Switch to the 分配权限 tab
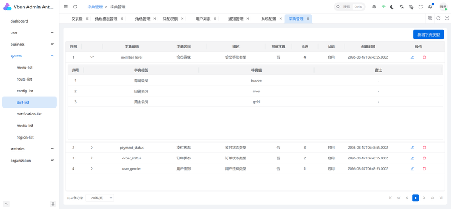 click(x=170, y=19)
